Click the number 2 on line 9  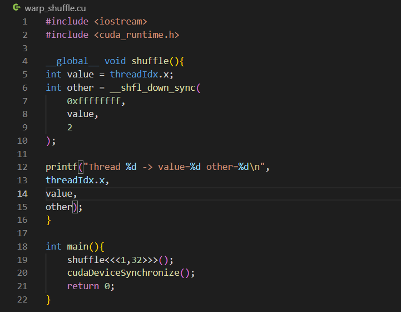coord(70,128)
